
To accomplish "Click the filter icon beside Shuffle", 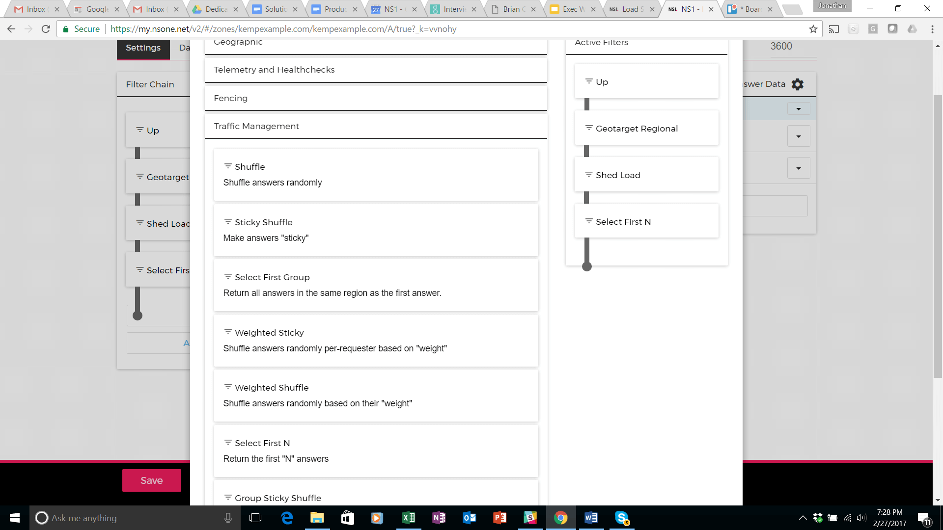I will tap(228, 166).
